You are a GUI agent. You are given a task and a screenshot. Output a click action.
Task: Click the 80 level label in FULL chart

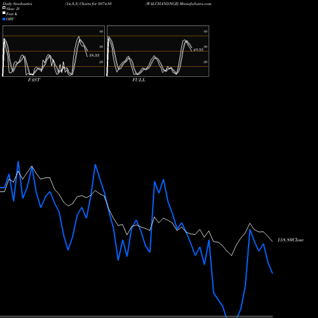click(205, 31)
